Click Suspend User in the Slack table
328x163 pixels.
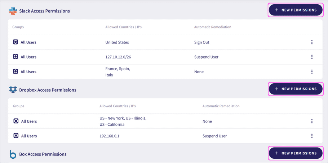click(x=206, y=57)
